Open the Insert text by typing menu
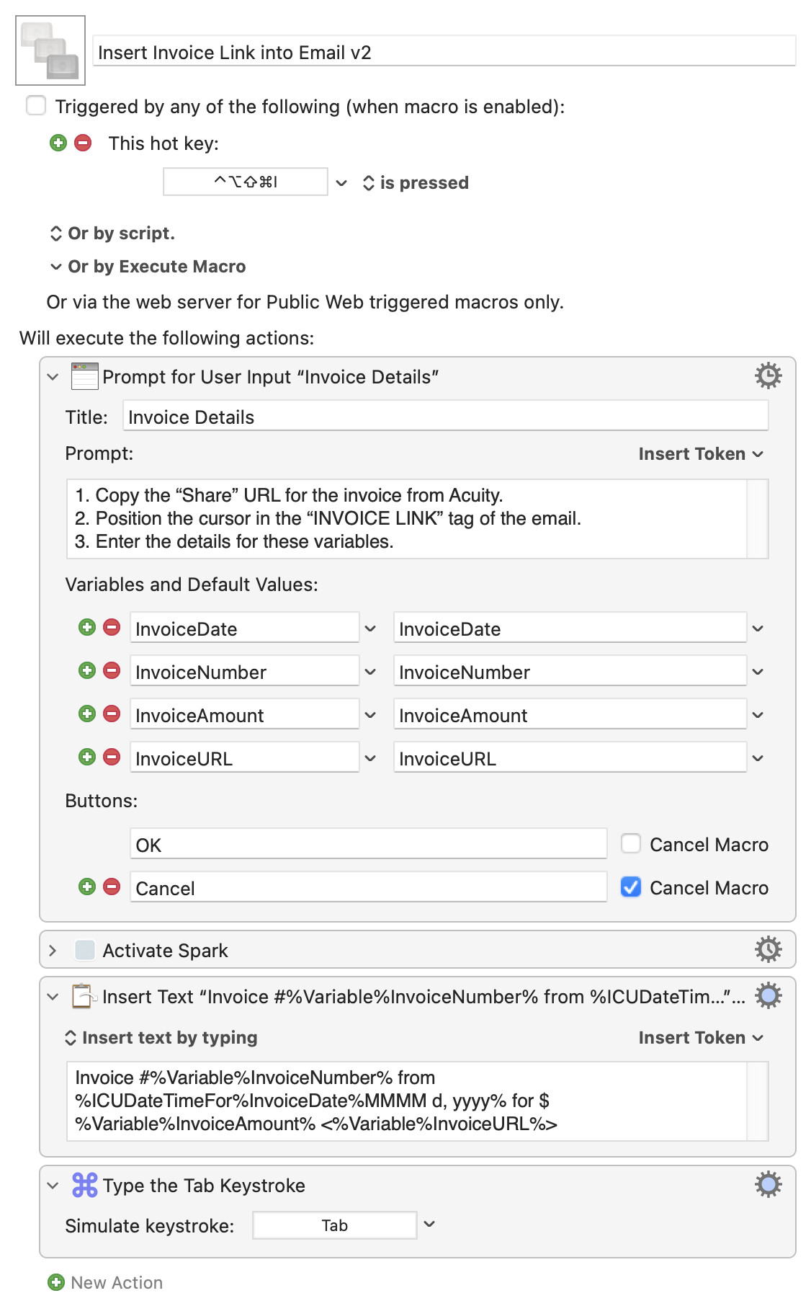This screenshot has height=1306, width=811. pyautogui.click(x=161, y=1037)
